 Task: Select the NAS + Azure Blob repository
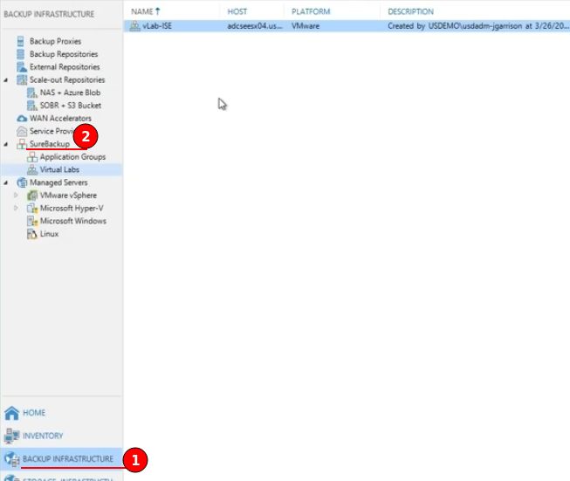tap(70, 93)
